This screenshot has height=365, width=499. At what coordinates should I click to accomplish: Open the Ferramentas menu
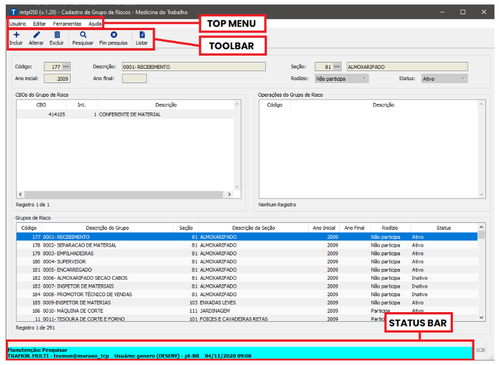(67, 24)
